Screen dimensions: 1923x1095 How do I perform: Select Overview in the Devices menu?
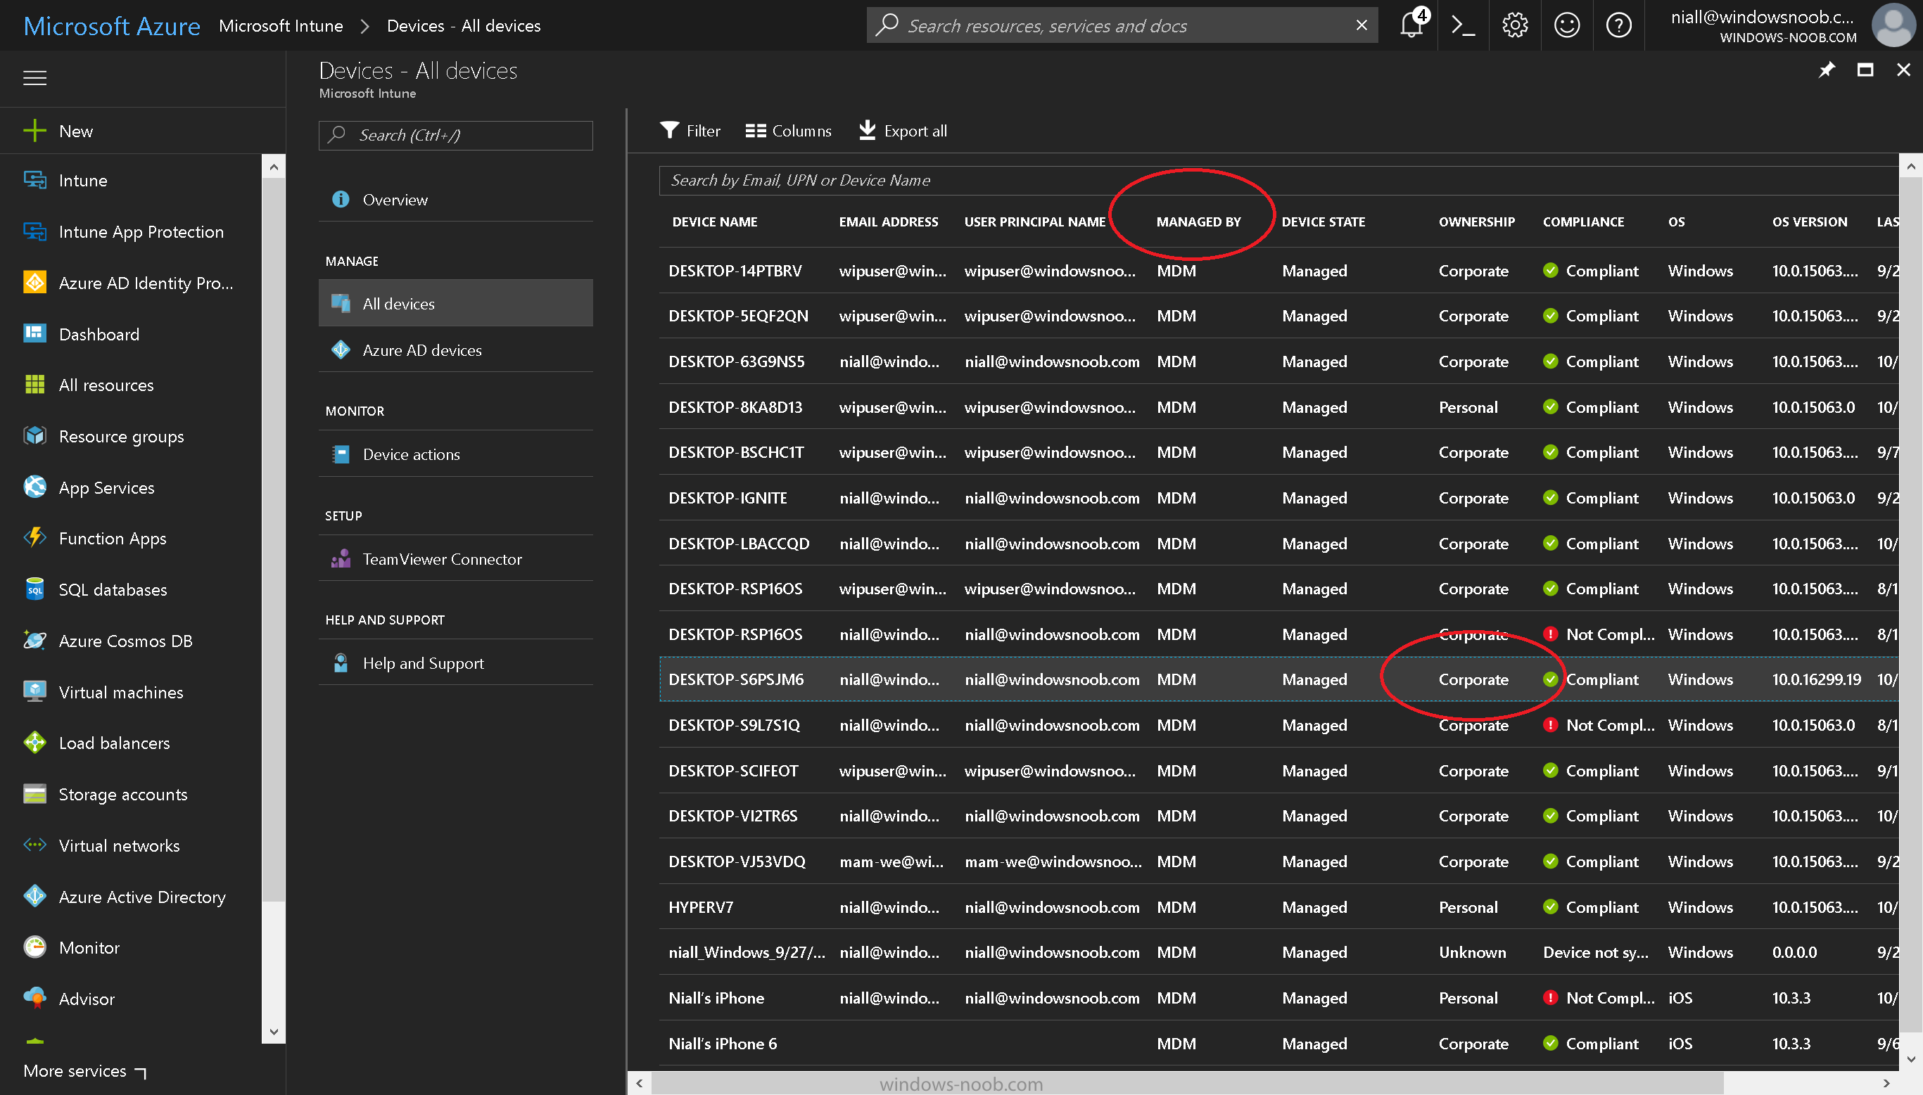tap(455, 199)
